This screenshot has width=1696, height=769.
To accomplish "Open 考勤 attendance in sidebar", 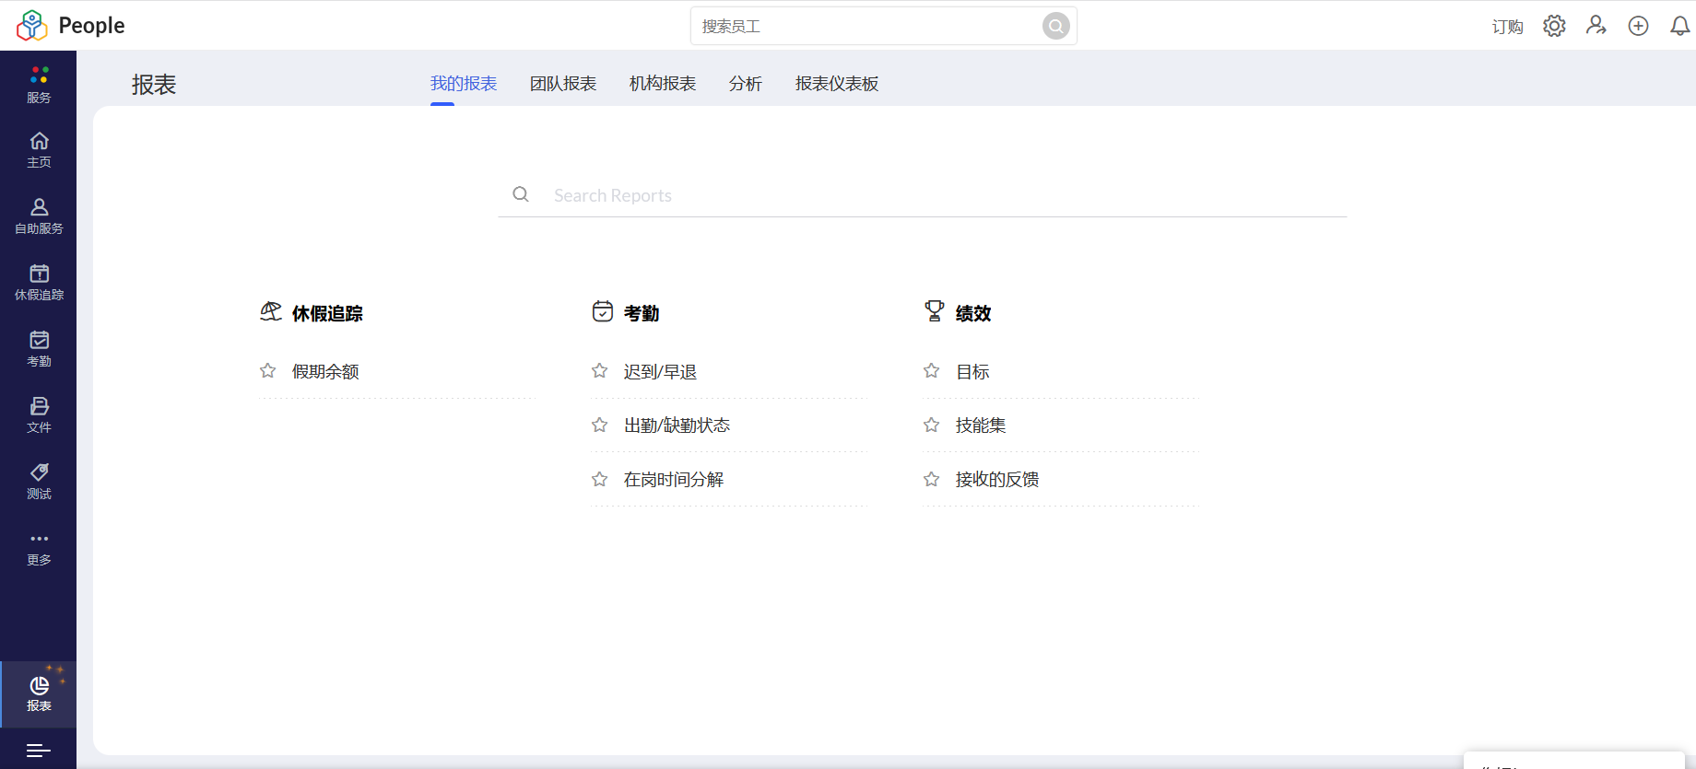I will pos(39,349).
